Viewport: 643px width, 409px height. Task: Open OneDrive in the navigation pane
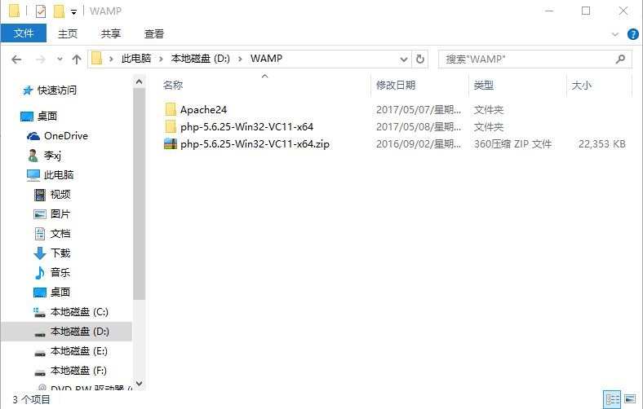(x=65, y=136)
